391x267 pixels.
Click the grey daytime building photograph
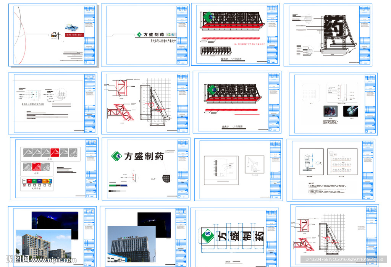[x=131, y=244]
